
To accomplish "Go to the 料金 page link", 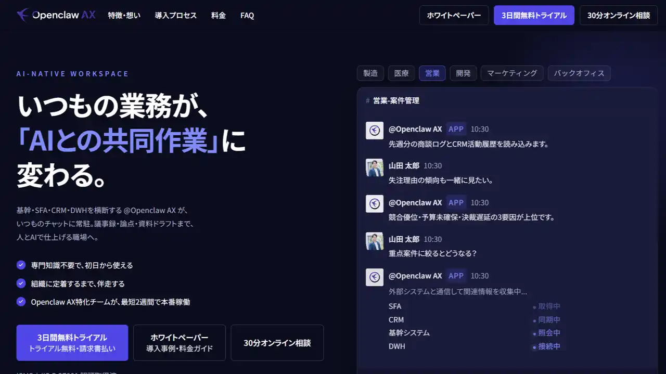I will coord(219,16).
